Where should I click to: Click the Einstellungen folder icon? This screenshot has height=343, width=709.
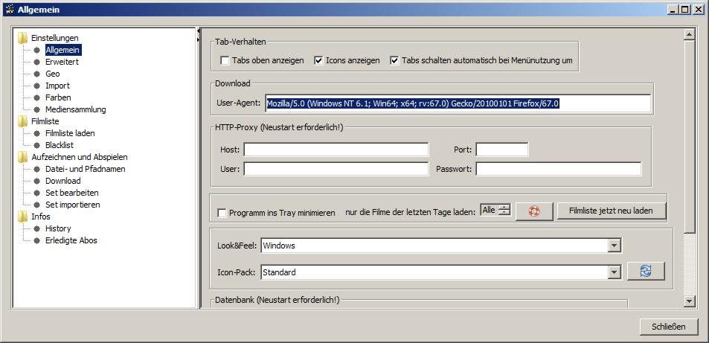[x=23, y=38]
